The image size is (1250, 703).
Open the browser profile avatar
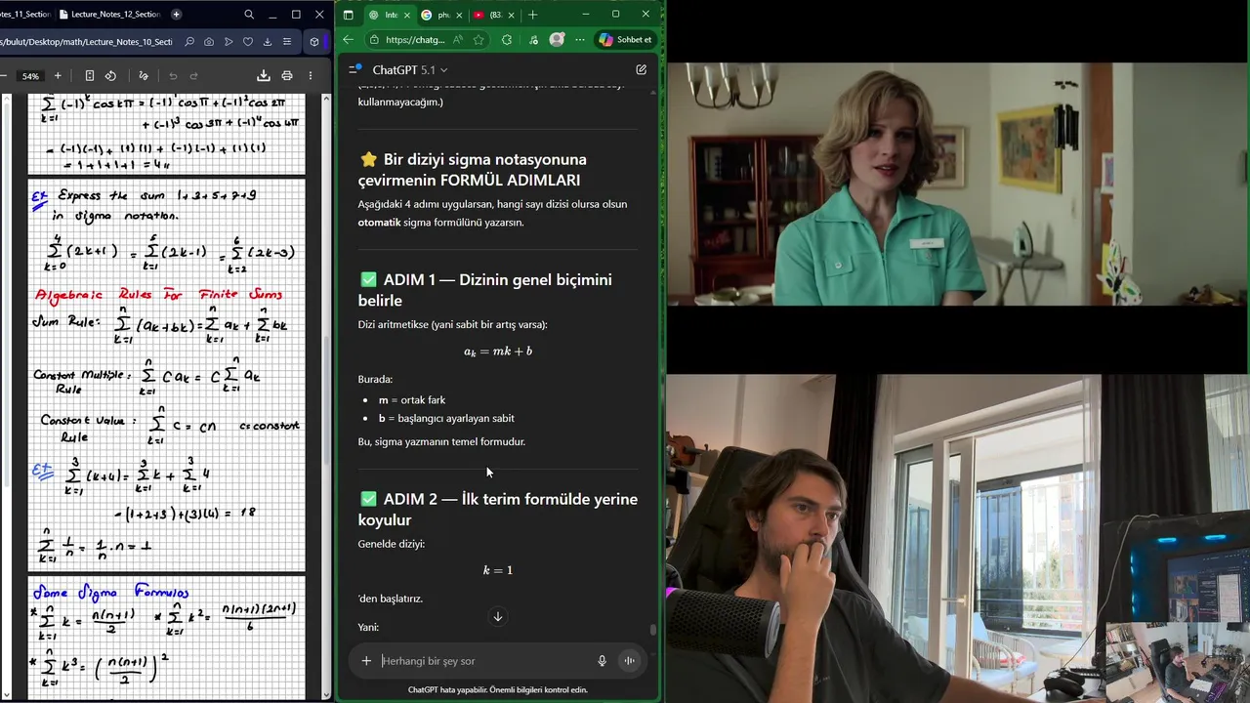point(557,40)
